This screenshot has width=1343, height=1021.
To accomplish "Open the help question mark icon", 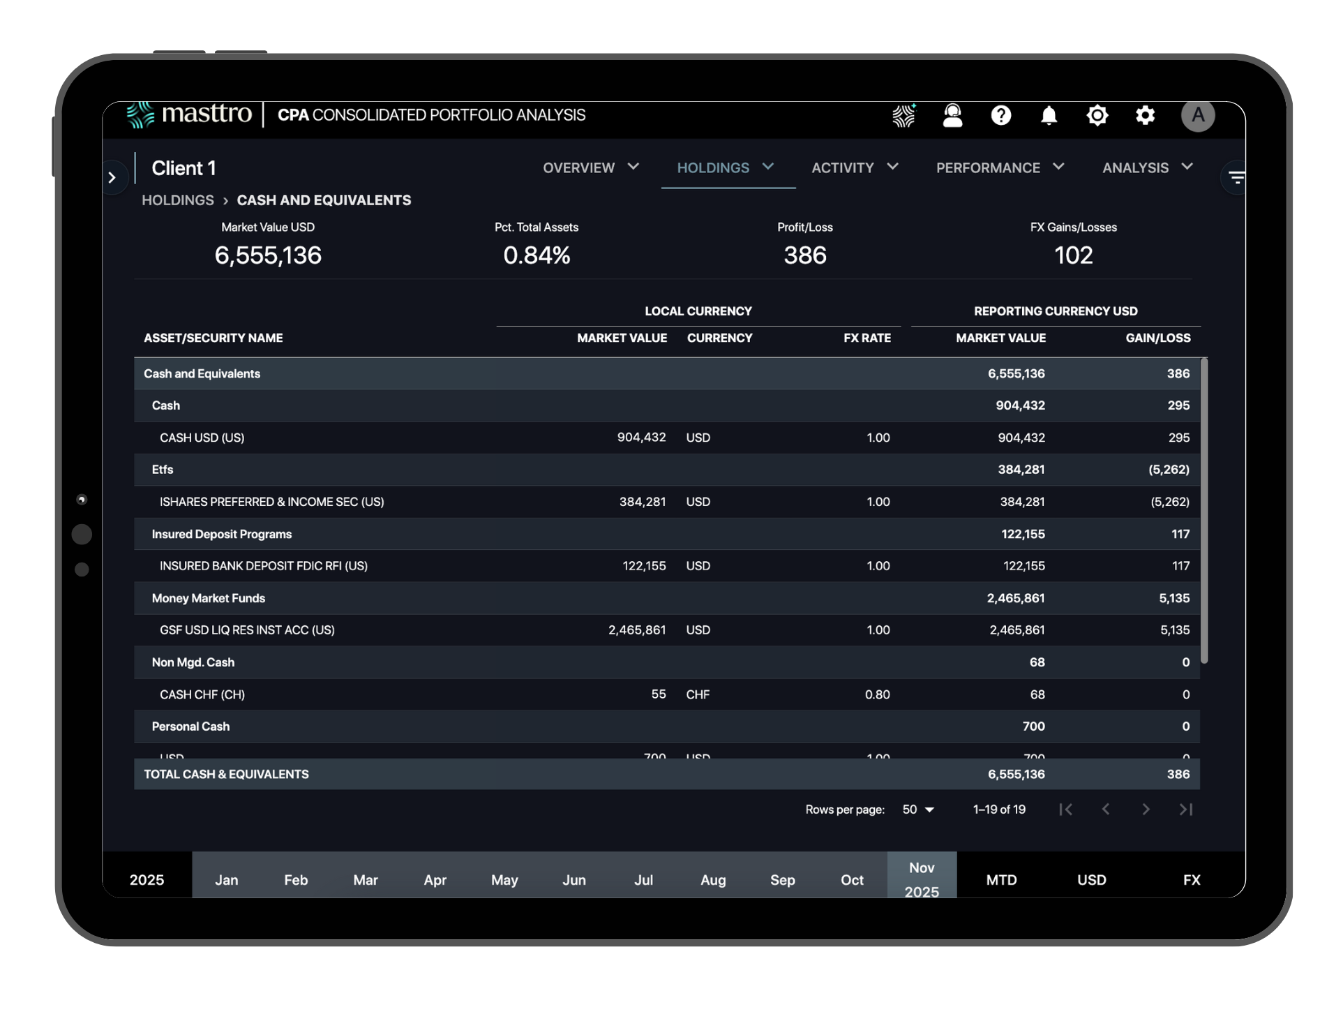I will click(1000, 115).
